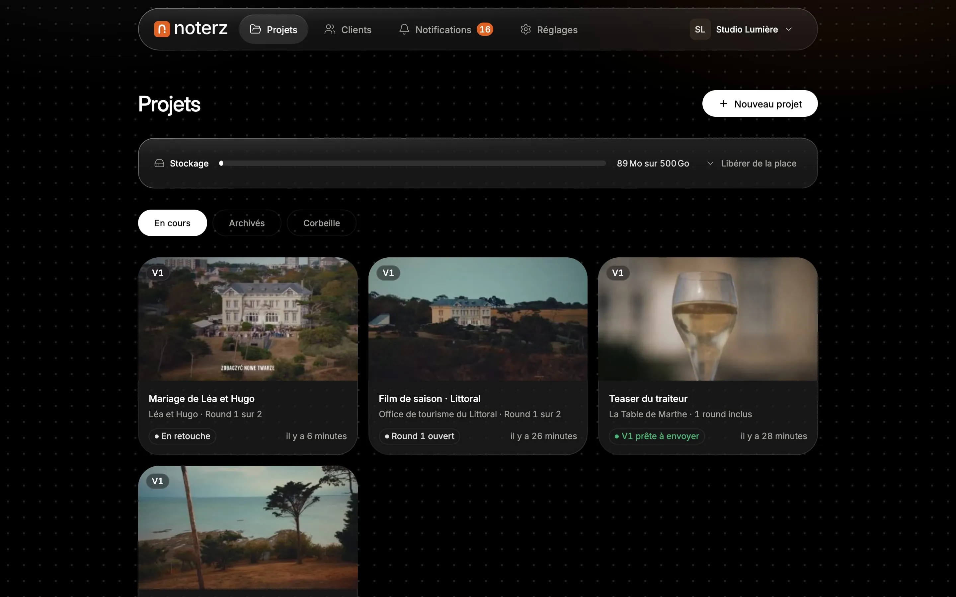Expand the Libérer de la place chevron
The width and height of the screenshot is (956, 597).
(x=710, y=163)
